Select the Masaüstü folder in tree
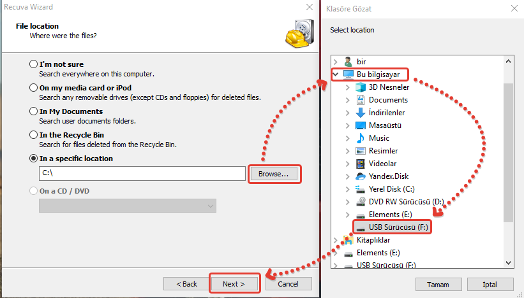The height and width of the screenshot is (298, 524). pos(388,125)
